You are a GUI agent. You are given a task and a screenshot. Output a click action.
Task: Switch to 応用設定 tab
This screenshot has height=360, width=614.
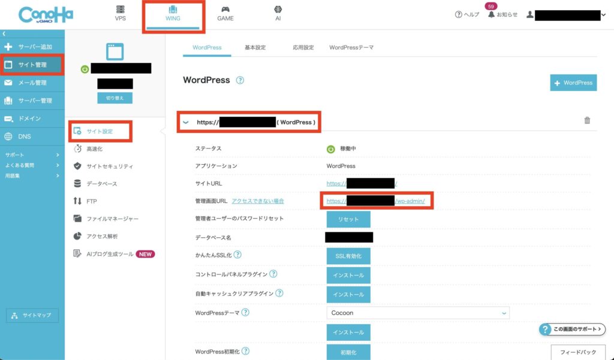(x=303, y=48)
